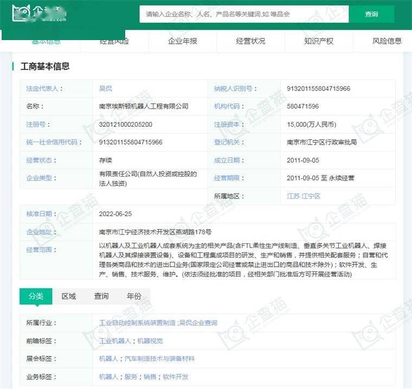Go to the 知识产权 tab
This screenshot has width=412, height=389.
click(x=319, y=41)
